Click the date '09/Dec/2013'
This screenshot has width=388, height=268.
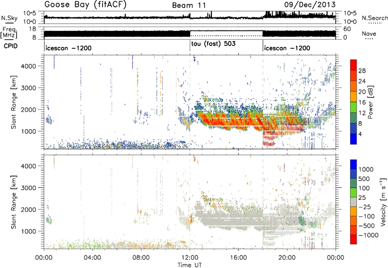[x=310, y=4]
